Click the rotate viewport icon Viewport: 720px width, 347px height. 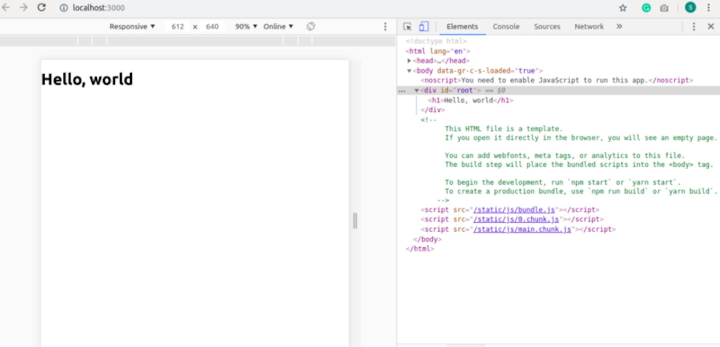(x=310, y=27)
